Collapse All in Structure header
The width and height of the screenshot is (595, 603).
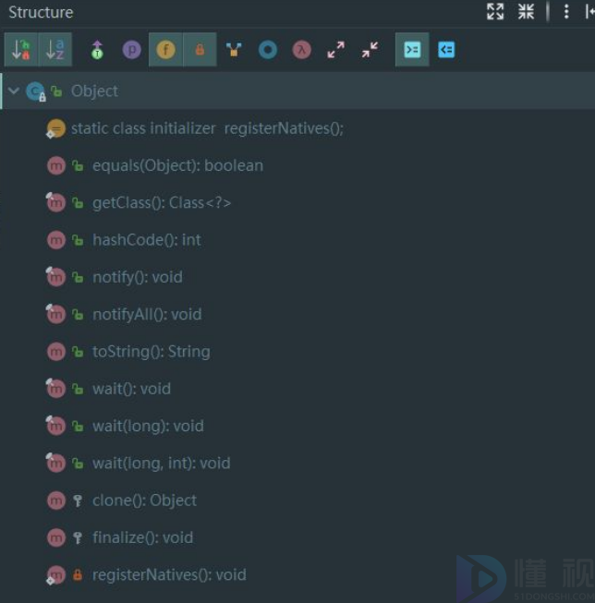526,11
